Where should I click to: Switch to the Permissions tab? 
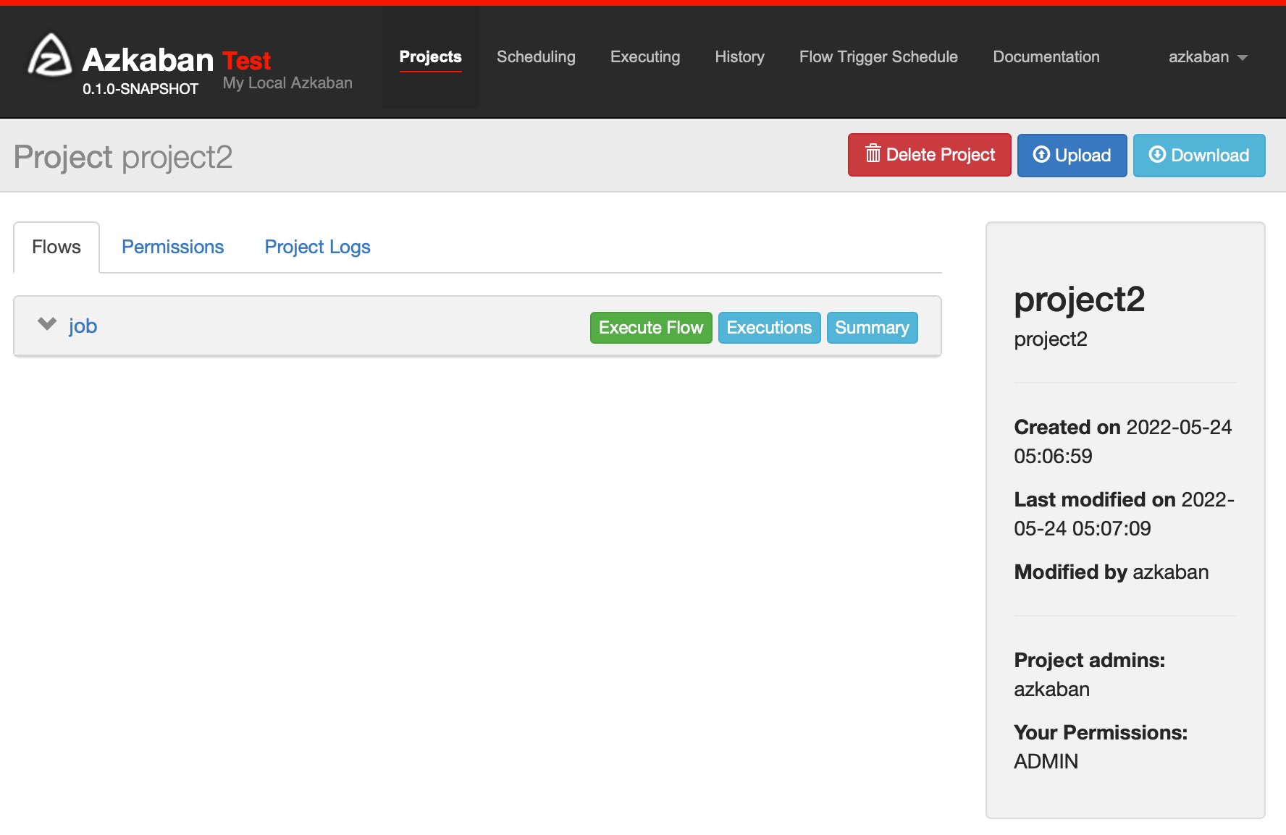(172, 247)
